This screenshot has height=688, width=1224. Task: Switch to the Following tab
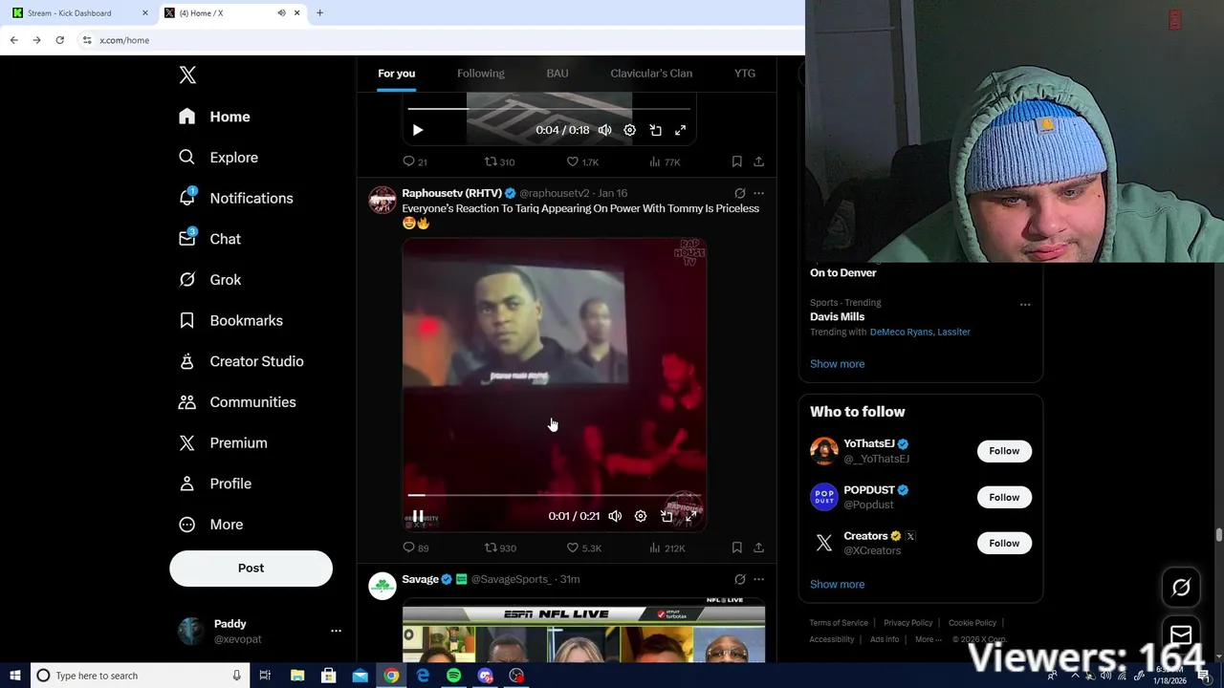pyautogui.click(x=480, y=74)
